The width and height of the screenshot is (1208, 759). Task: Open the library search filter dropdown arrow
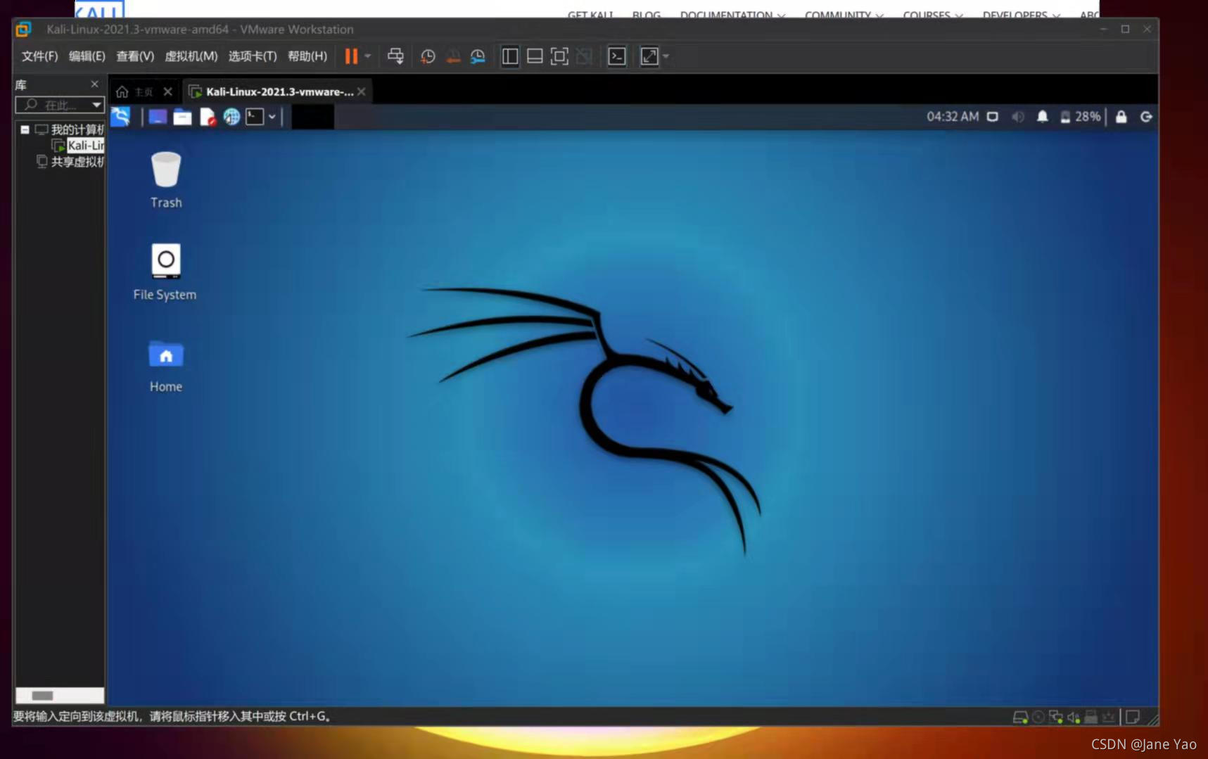pos(97,105)
